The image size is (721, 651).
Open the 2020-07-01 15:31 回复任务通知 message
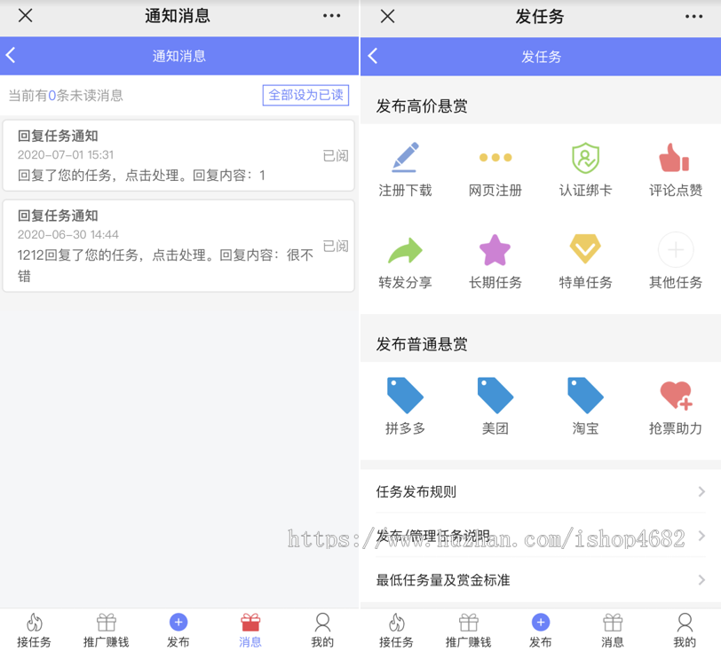[178, 155]
